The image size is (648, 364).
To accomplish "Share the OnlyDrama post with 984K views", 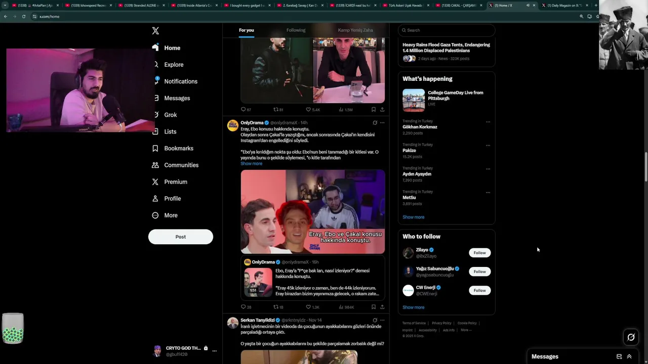I will [382, 307].
